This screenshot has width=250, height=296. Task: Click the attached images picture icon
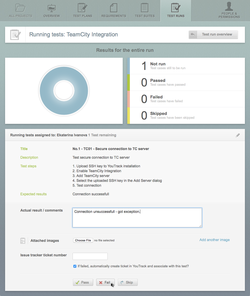[23, 241]
